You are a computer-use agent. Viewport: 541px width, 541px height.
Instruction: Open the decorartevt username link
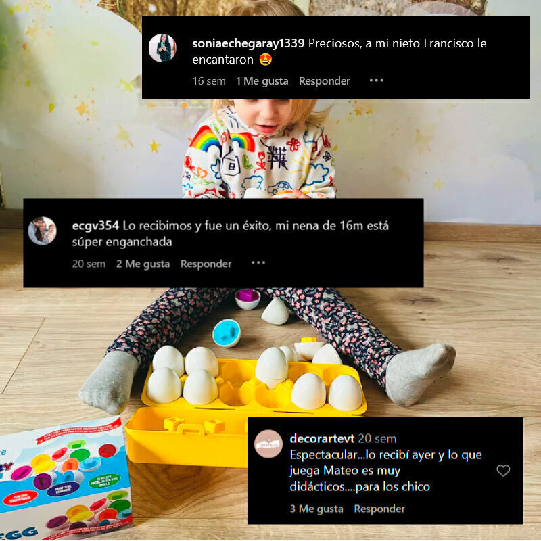click(x=322, y=438)
